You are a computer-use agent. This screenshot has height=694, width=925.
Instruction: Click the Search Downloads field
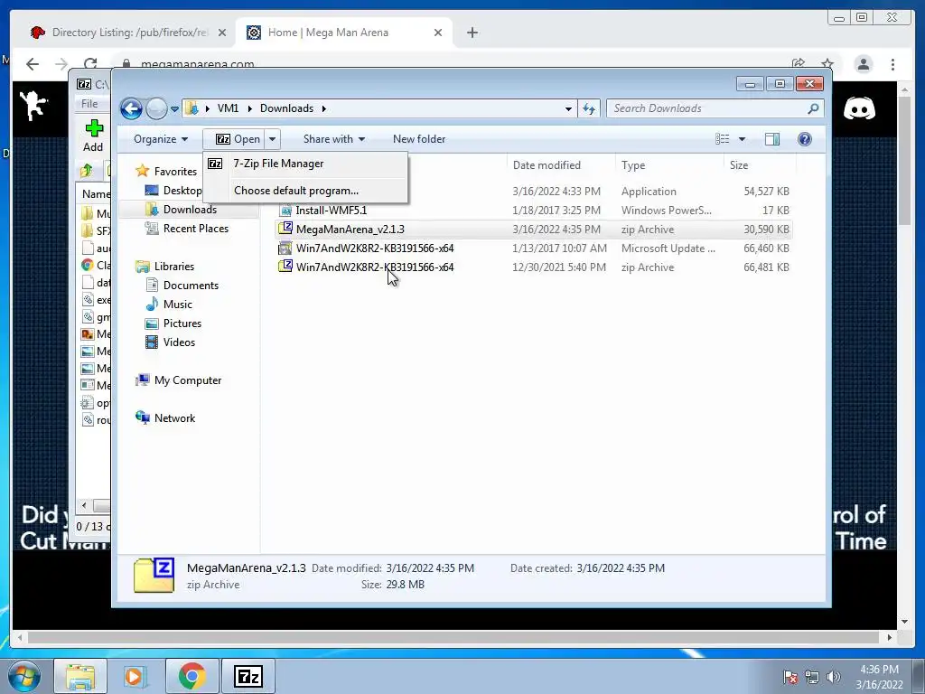[x=715, y=108]
